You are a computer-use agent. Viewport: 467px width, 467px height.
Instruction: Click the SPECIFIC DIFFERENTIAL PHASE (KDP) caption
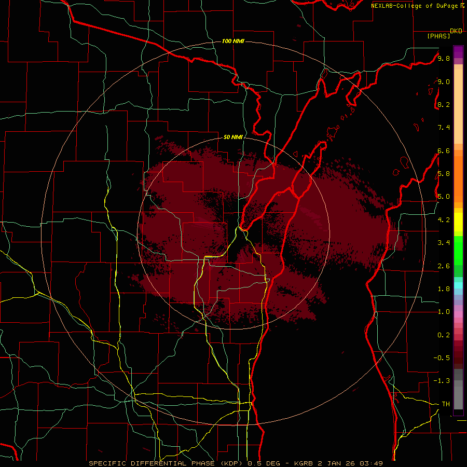[167, 463]
